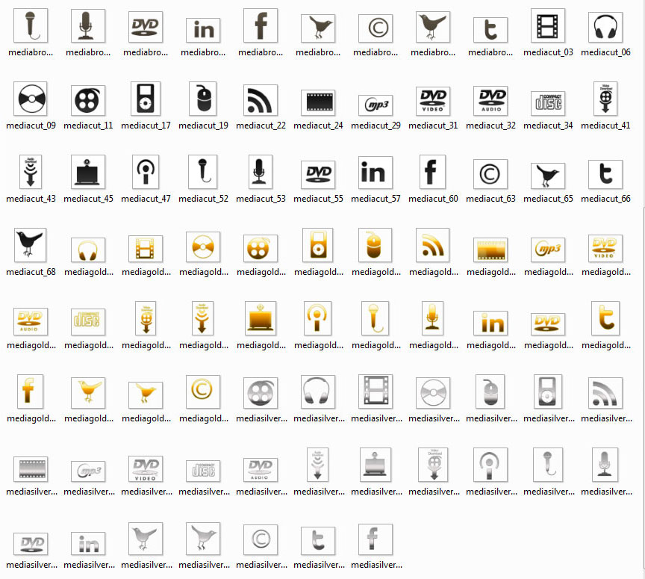This screenshot has height=579, width=645.
Task: Select the brown copyright symbol icon
Action: pyautogui.click(x=376, y=28)
